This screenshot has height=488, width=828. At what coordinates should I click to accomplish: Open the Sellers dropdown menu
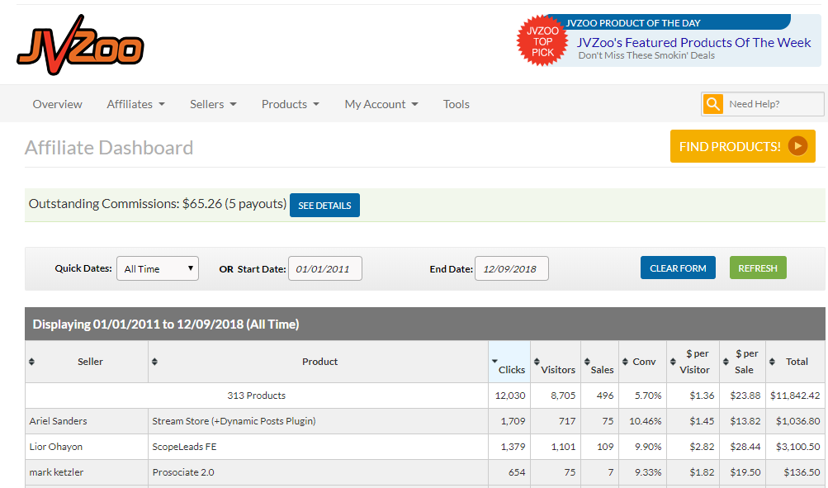(x=213, y=104)
